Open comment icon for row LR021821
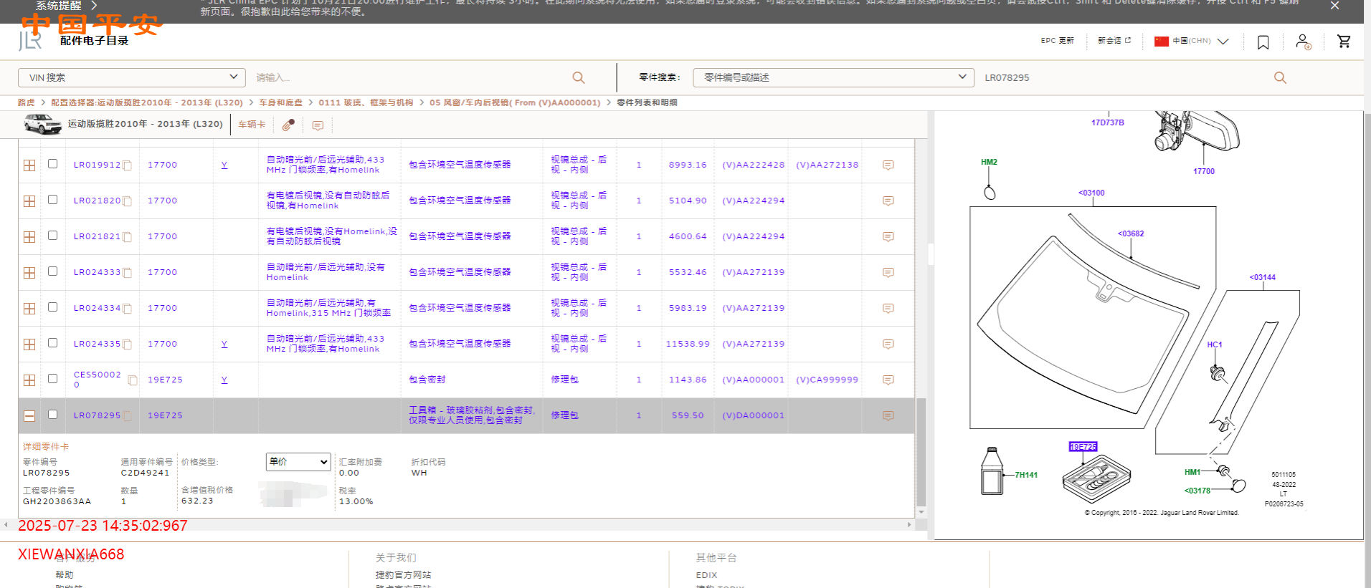 pyautogui.click(x=888, y=237)
